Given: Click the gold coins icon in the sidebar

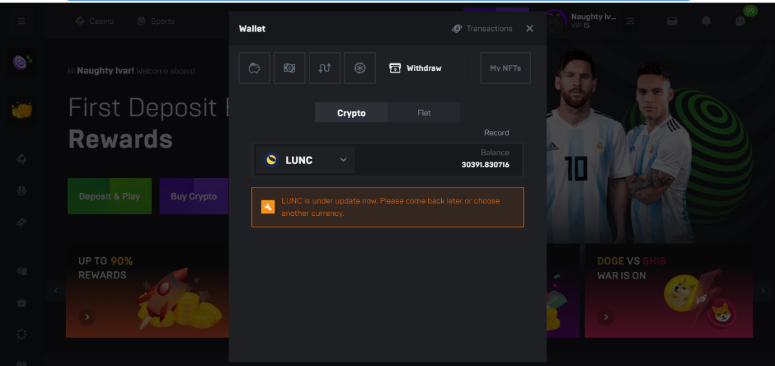Looking at the screenshot, I should tap(22, 110).
